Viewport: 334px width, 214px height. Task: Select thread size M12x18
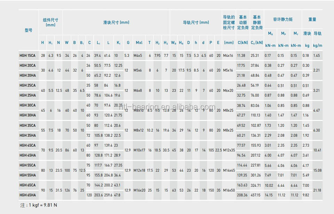coord(139,170)
